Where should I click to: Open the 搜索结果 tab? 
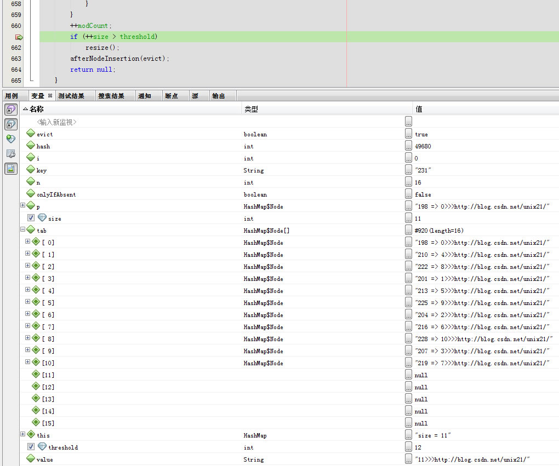(x=111, y=96)
